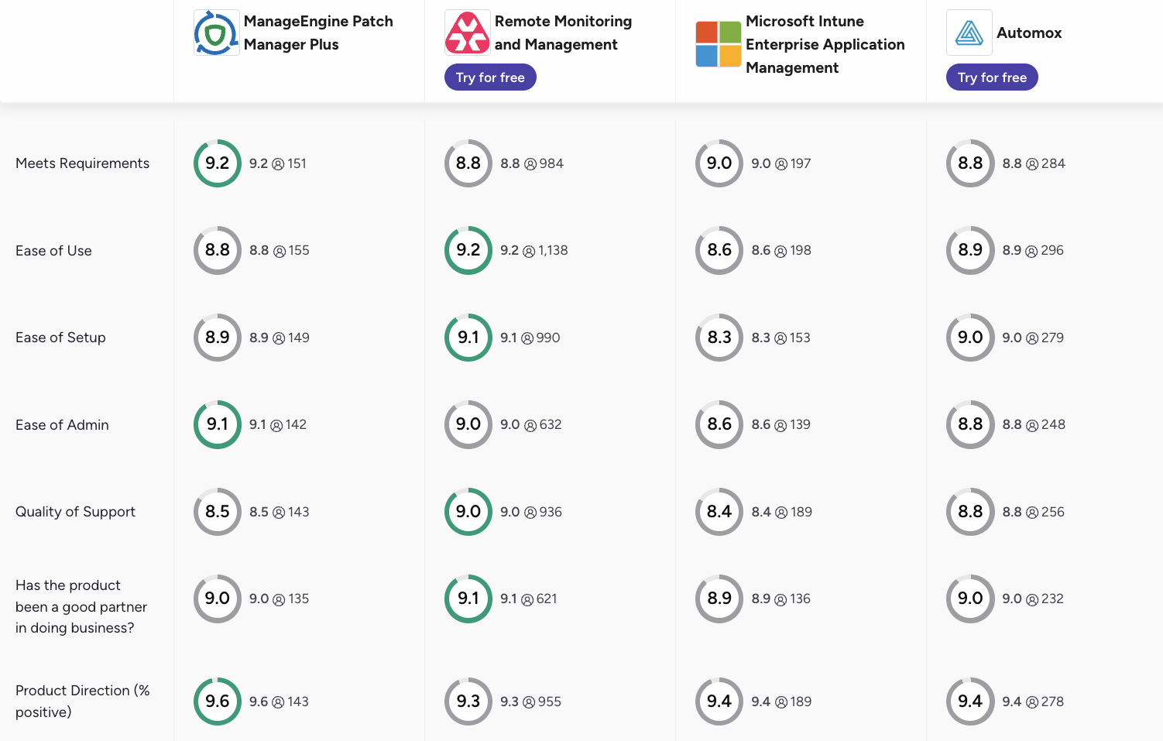This screenshot has width=1163, height=741.
Task: Click the Quality of Support row label
Action: click(x=75, y=512)
